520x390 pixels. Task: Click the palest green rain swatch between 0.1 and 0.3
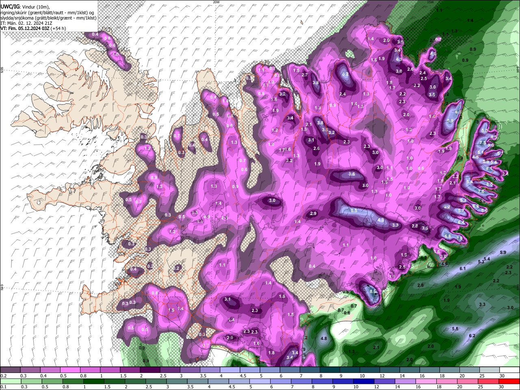click(x=10, y=381)
